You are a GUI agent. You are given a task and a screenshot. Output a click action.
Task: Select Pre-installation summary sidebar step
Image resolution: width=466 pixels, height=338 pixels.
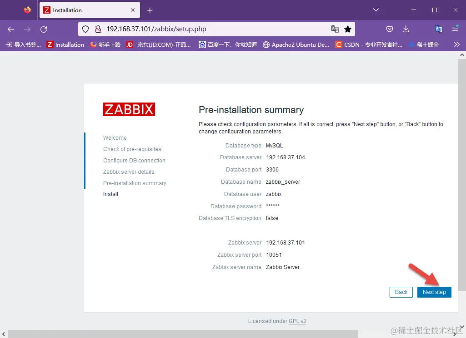pyautogui.click(x=134, y=183)
